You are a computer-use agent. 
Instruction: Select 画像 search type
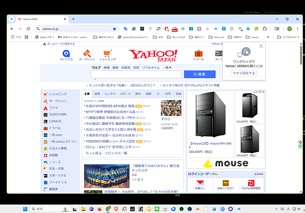click(x=106, y=68)
